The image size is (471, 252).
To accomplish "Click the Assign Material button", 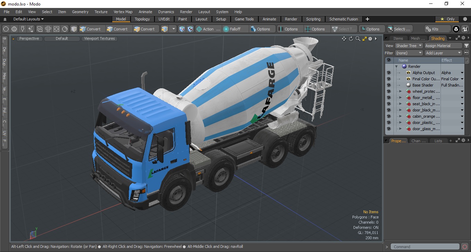I will tap(444, 46).
